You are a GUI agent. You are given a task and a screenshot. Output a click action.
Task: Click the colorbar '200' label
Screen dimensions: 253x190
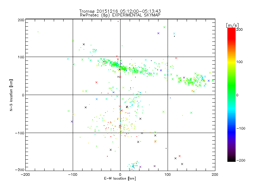click(239, 29)
